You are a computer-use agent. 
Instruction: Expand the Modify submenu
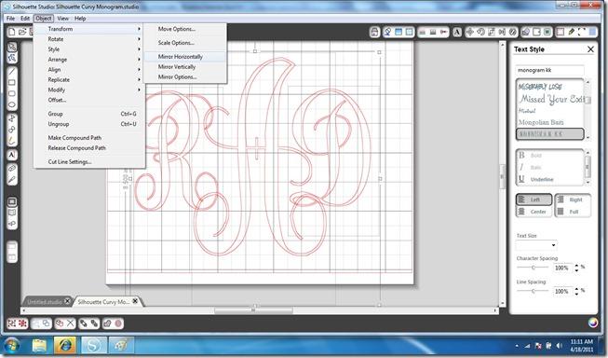click(x=89, y=89)
